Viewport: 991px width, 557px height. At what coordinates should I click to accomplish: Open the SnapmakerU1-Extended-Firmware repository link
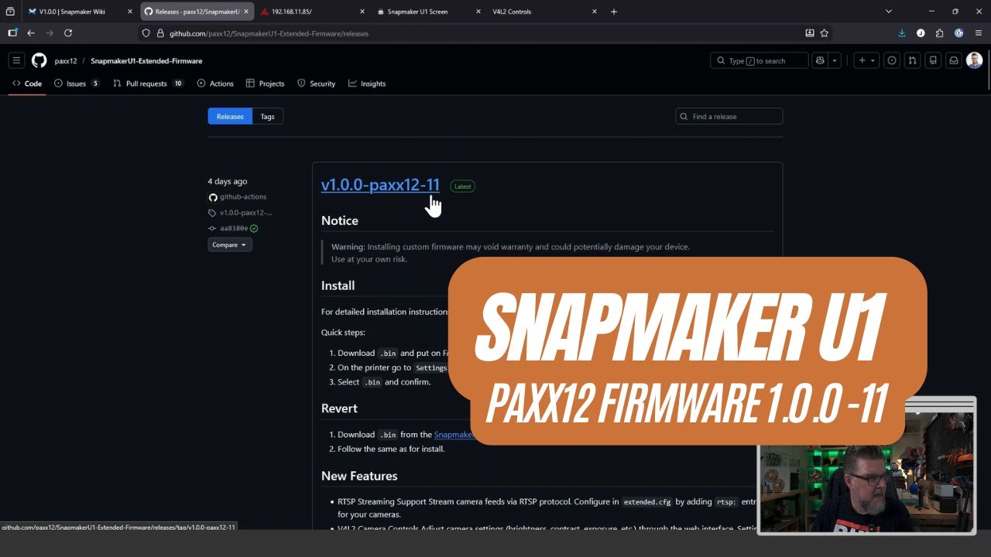[x=146, y=61]
